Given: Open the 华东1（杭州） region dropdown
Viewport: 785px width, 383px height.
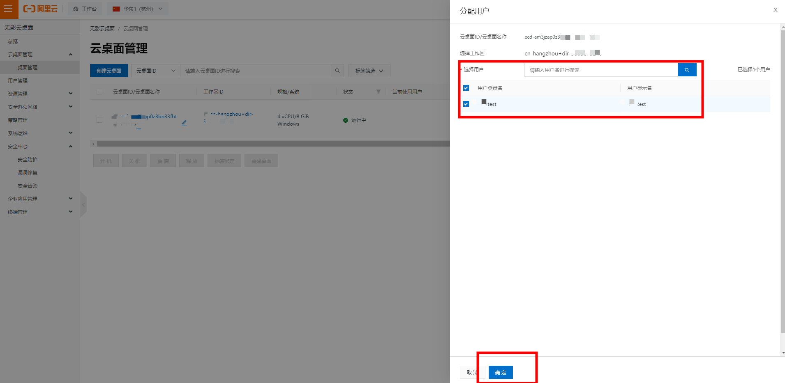Looking at the screenshot, I should (138, 9).
